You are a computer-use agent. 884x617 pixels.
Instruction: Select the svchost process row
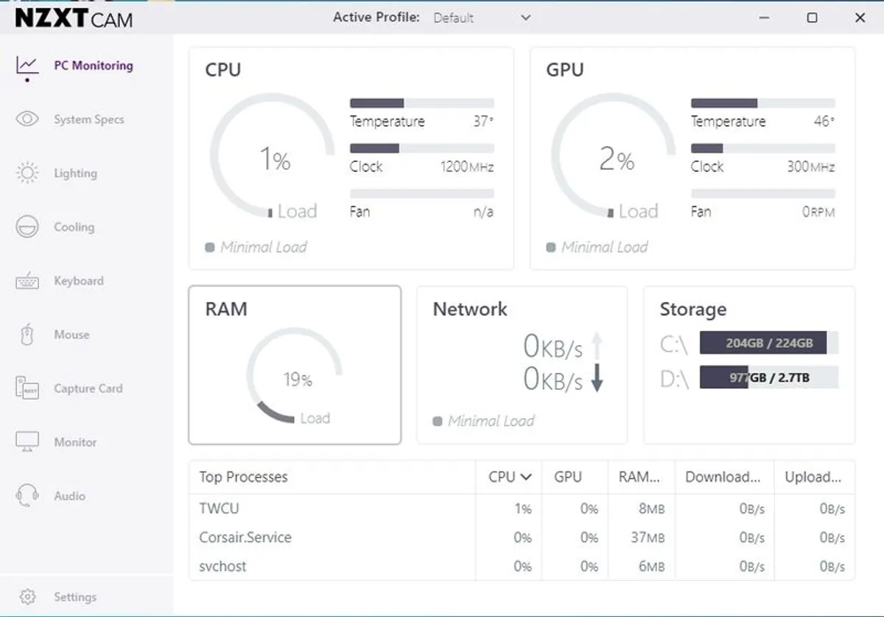click(x=522, y=566)
